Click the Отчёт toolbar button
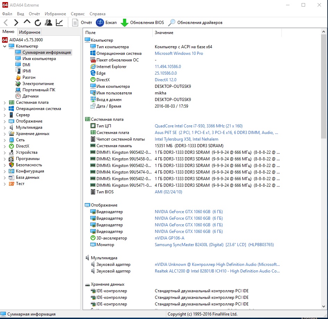 82,22
